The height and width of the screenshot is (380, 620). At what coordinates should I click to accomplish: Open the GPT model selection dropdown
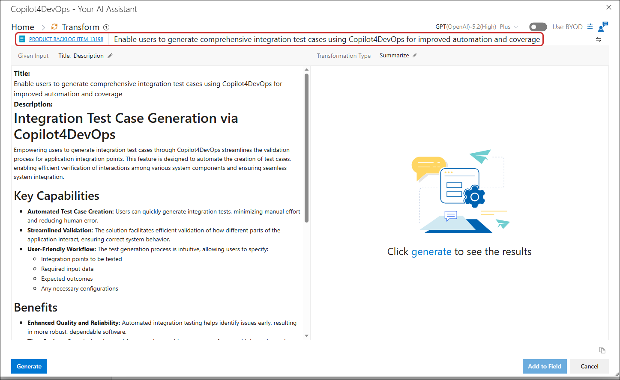point(476,27)
